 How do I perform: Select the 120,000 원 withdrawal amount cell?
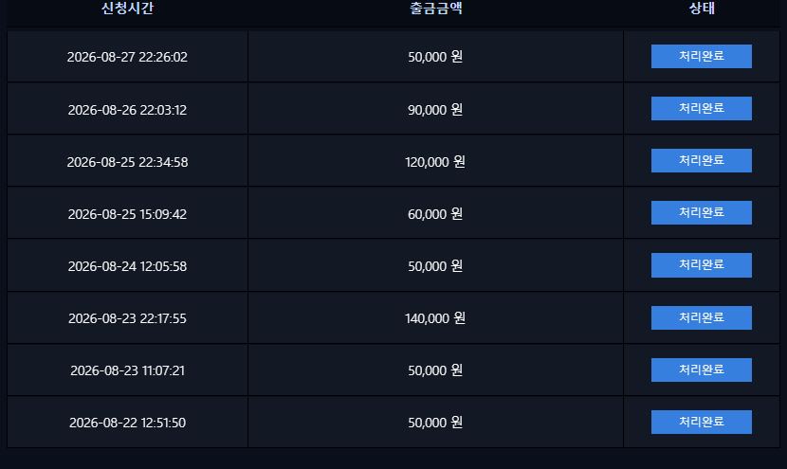click(435, 161)
